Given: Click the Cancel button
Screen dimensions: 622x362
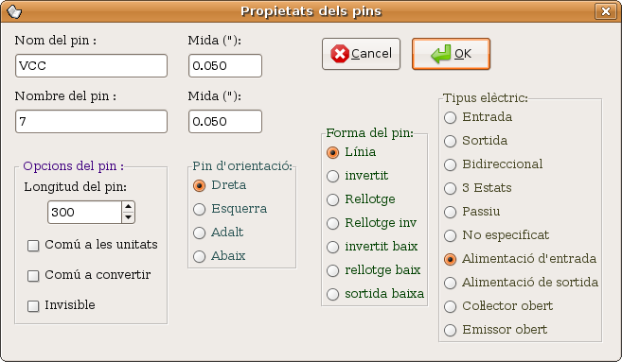Looking at the screenshot, I should pos(361,54).
